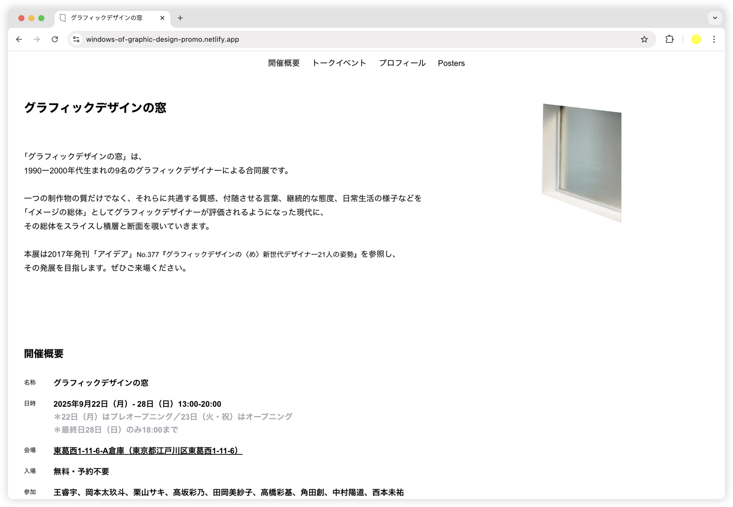Click the macOS yellow minimize button

(x=31, y=18)
